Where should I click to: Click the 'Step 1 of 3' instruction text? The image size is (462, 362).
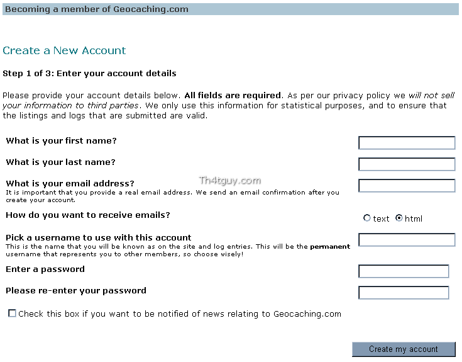tap(89, 74)
